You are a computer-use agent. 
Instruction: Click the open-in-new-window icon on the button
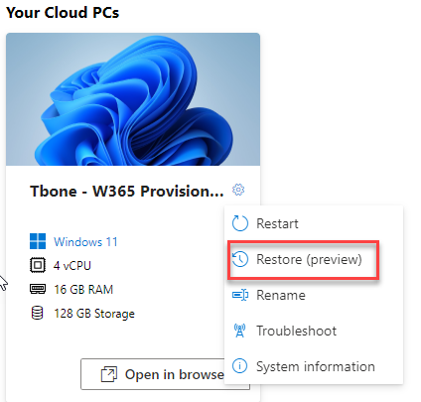tap(109, 374)
